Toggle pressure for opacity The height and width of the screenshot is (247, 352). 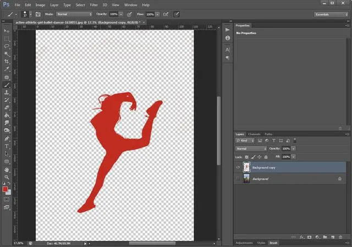129,14
